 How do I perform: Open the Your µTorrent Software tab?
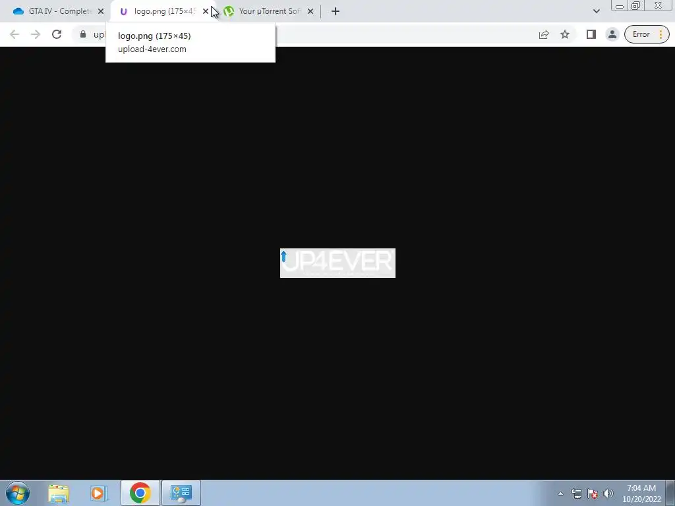tap(270, 11)
